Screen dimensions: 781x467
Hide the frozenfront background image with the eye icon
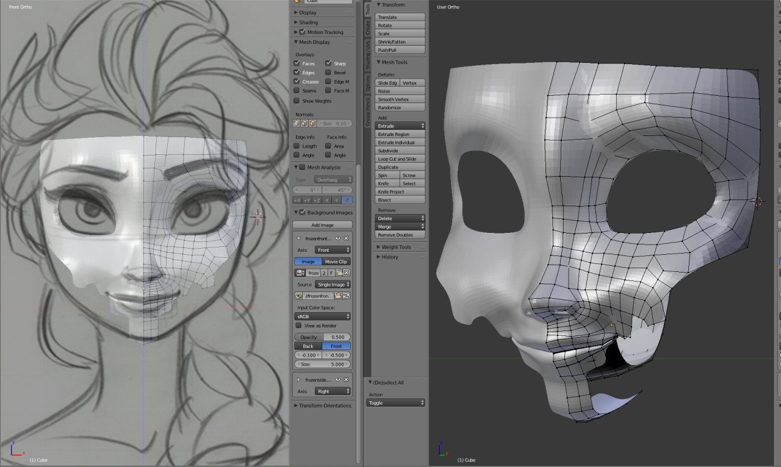(338, 238)
